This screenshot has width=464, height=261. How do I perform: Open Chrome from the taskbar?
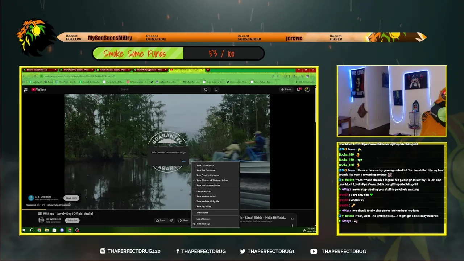[x=39, y=230]
